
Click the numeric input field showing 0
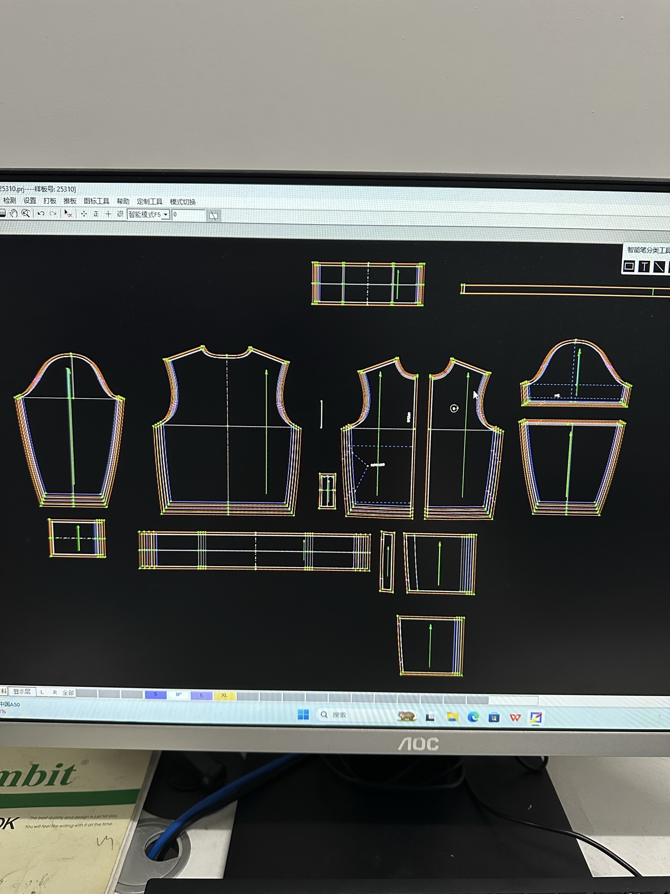coord(188,215)
